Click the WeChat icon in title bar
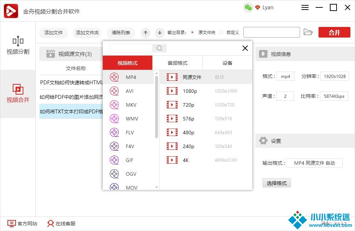Image resolution: width=355 pixels, height=231 pixels. (248, 7)
